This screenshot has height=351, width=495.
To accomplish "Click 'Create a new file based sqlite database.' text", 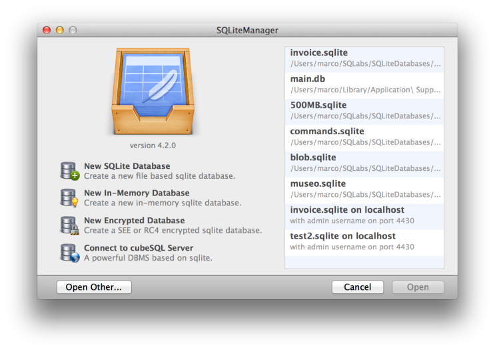I will [x=159, y=175].
